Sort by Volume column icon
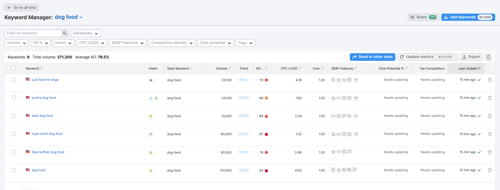Screen dimensions: 500x190 (x=230, y=69)
